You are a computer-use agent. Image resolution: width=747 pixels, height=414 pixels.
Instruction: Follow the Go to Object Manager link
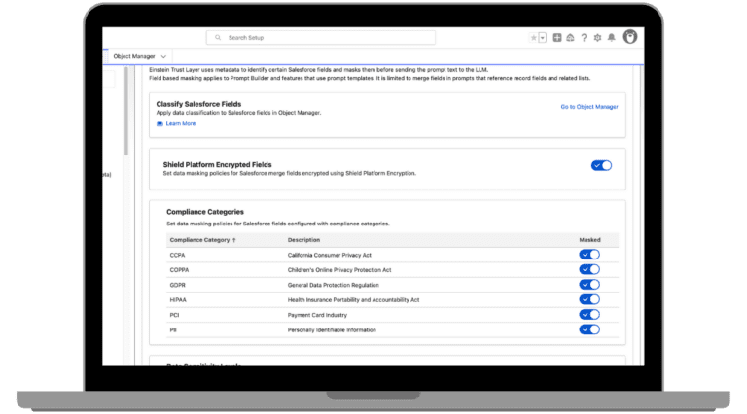(589, 107)
